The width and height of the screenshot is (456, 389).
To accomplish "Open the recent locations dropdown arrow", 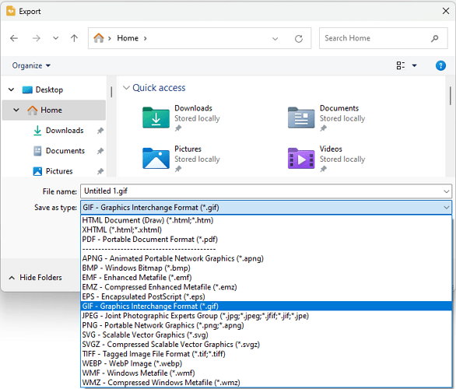I will (x=55, y=38).
